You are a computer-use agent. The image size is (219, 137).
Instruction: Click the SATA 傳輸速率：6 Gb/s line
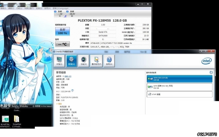click(x=69, y=118)
